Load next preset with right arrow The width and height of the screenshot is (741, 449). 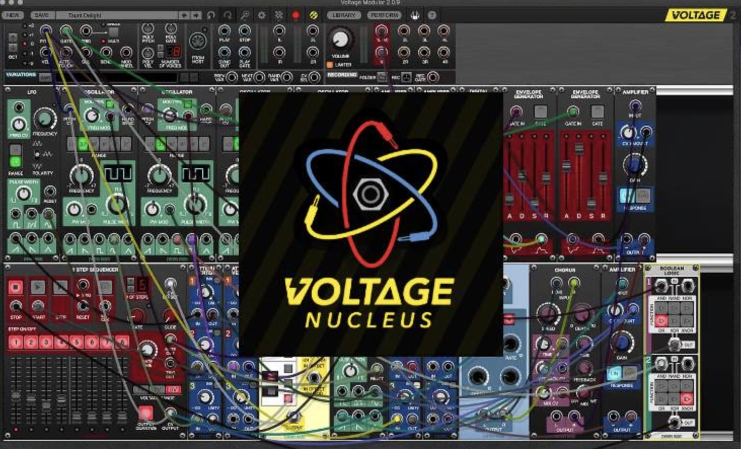click(x=196, y=15)
